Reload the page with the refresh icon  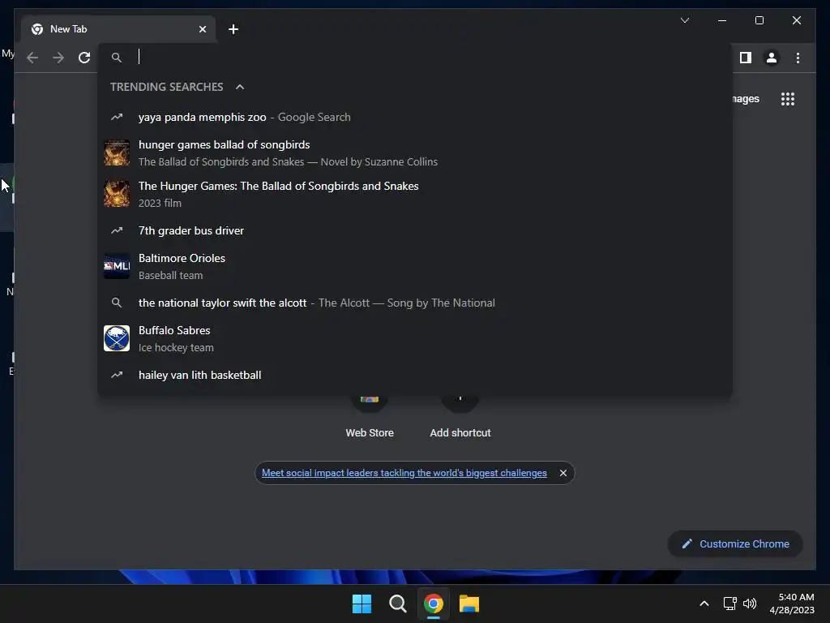84,58
